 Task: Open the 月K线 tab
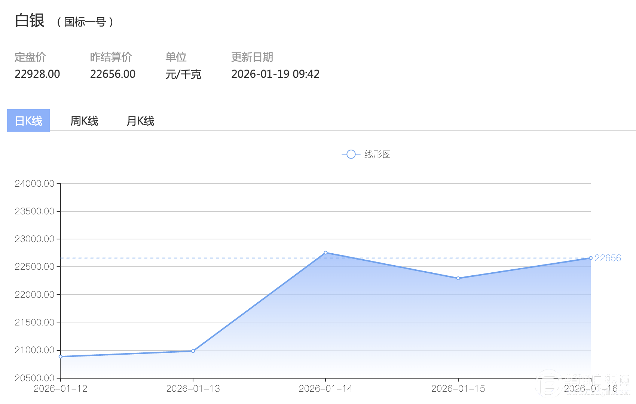click(140, 121)
